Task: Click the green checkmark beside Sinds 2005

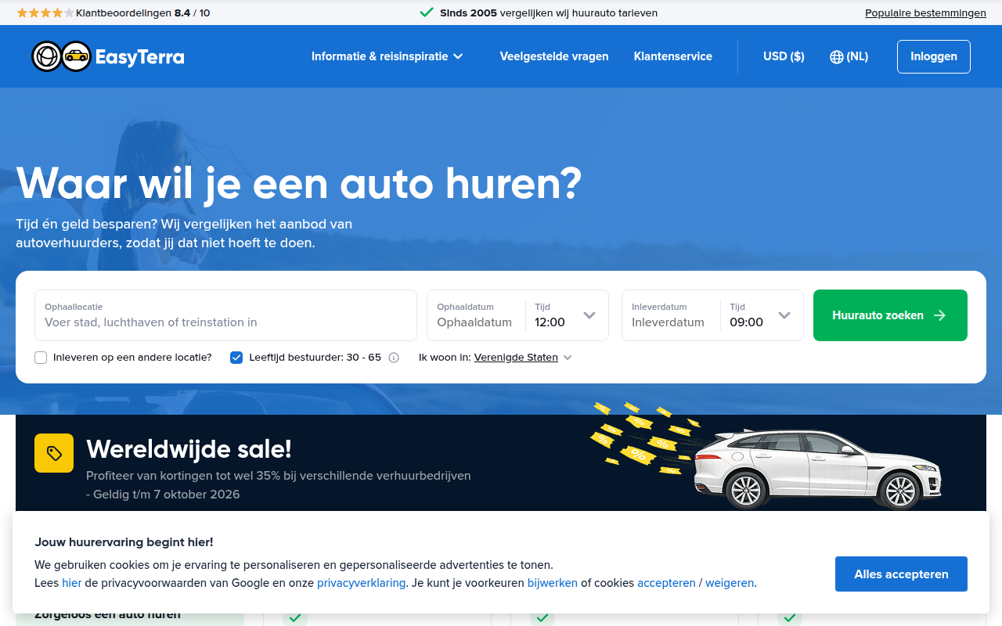Action: 427,13
